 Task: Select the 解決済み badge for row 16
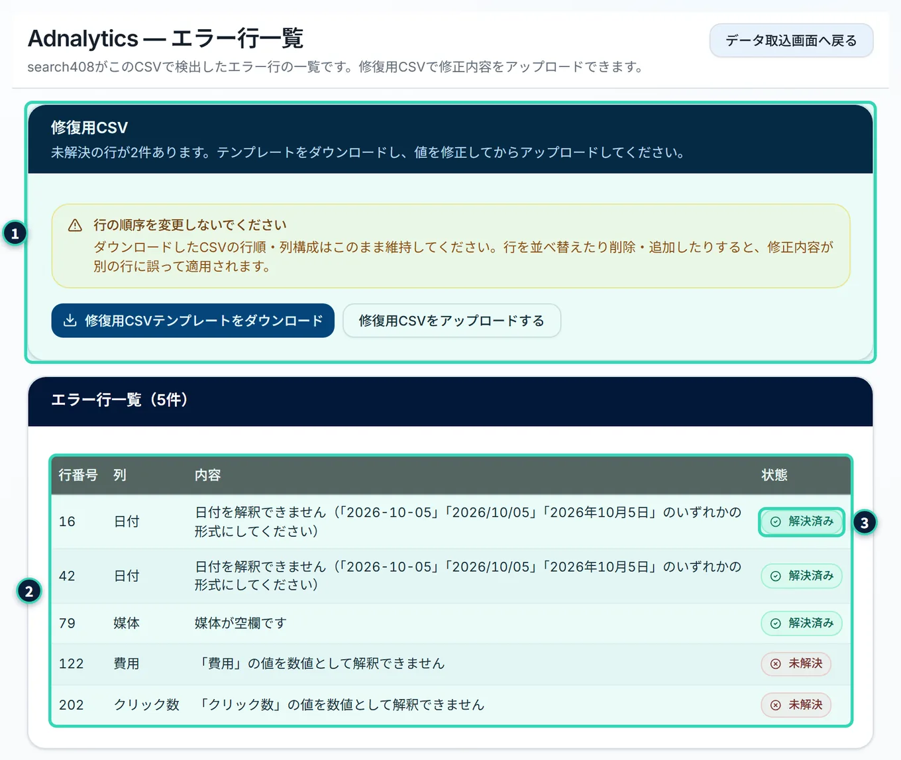pos(802,521)
